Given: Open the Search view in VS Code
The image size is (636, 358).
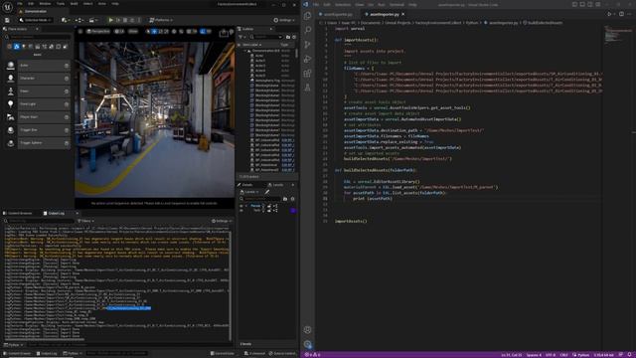Looking at the screenshot, I should (x=307, y=30).
